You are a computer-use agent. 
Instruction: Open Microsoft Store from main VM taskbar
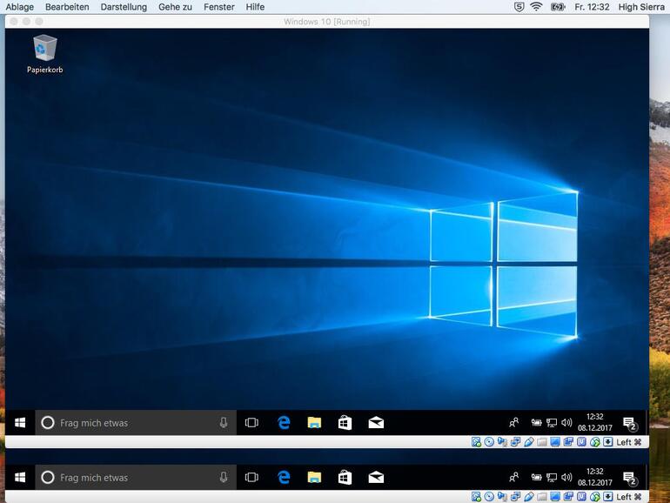click(345, 423)
